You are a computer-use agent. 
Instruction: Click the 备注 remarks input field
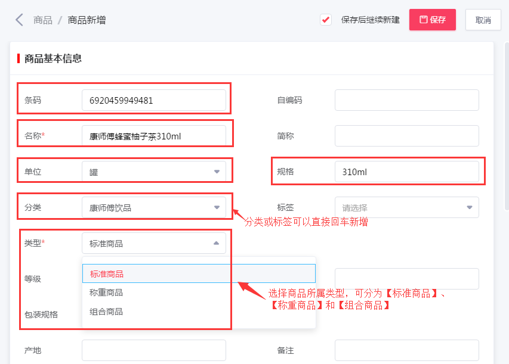406,350
